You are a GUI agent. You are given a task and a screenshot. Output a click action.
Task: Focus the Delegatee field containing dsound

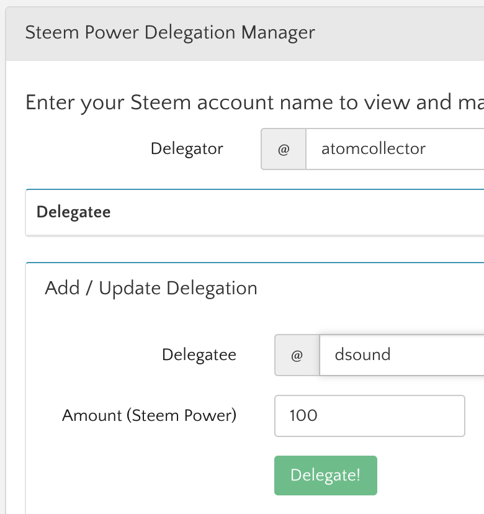point(401,355)
